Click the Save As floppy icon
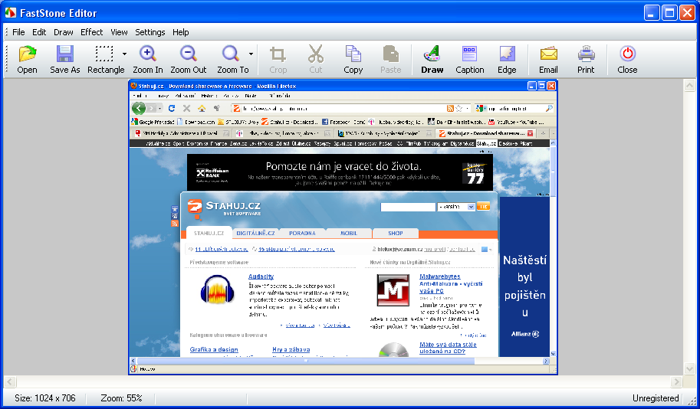 [64, 54]
